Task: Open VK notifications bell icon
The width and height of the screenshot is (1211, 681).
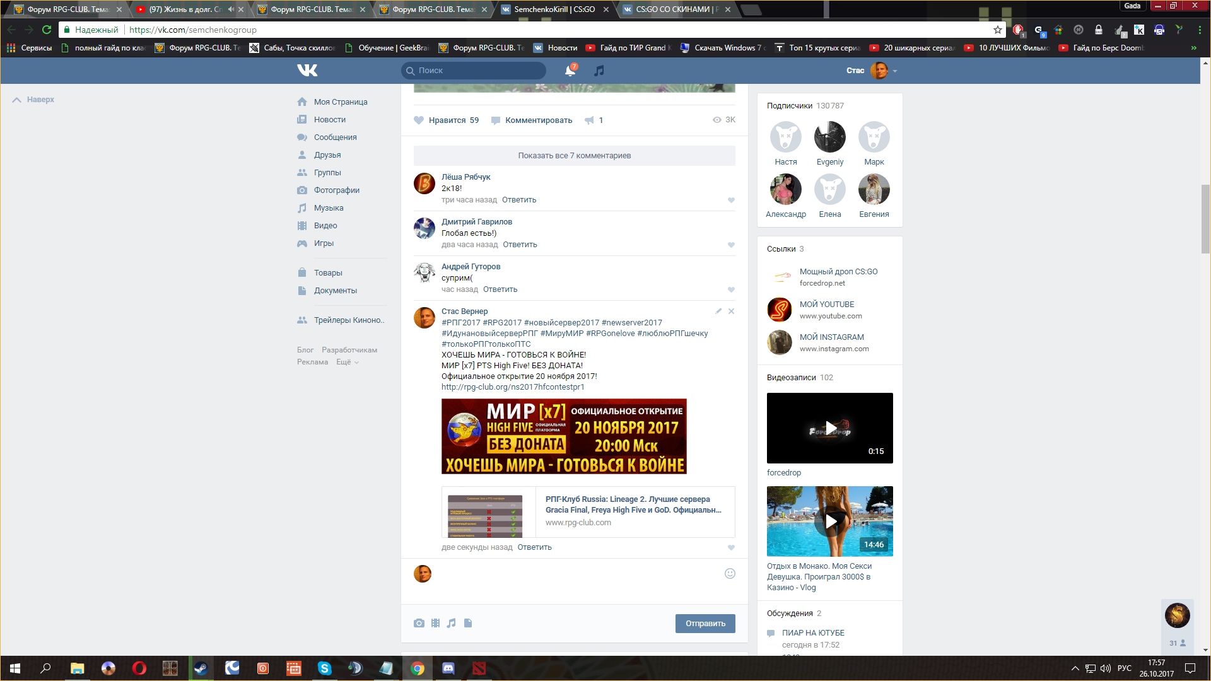Action: pos(570,71)
